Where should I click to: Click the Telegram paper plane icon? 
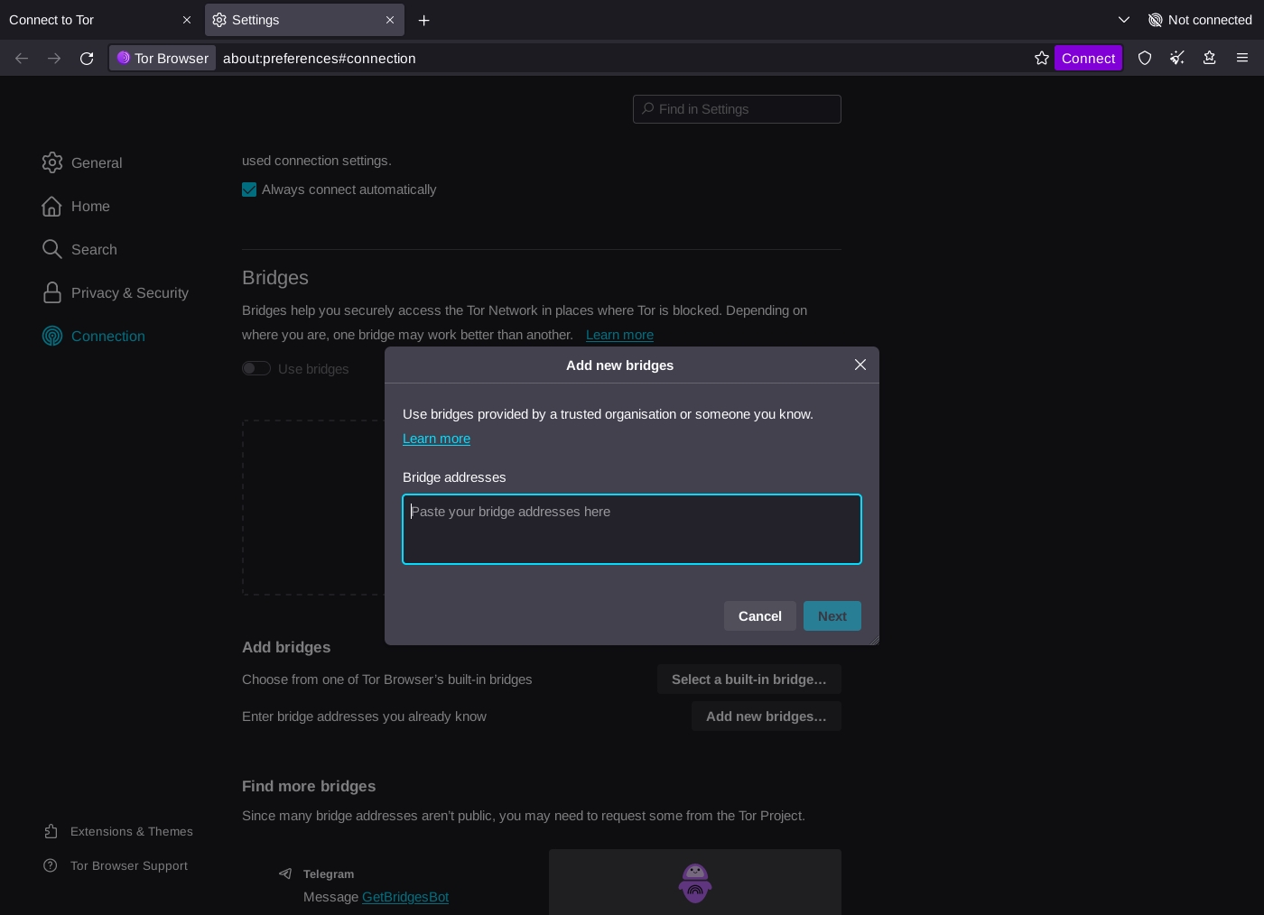[285, 873]
